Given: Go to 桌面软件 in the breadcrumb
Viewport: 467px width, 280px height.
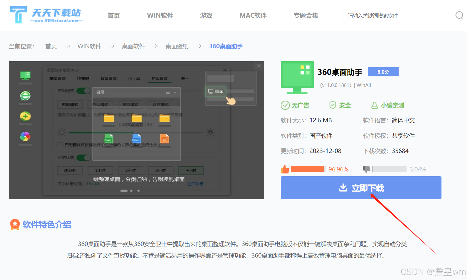Looking at the screenshot, I should (x=133, y=46).
